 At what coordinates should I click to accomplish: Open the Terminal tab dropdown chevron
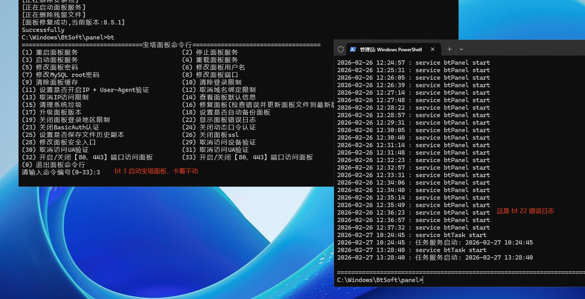coord(461,49)
